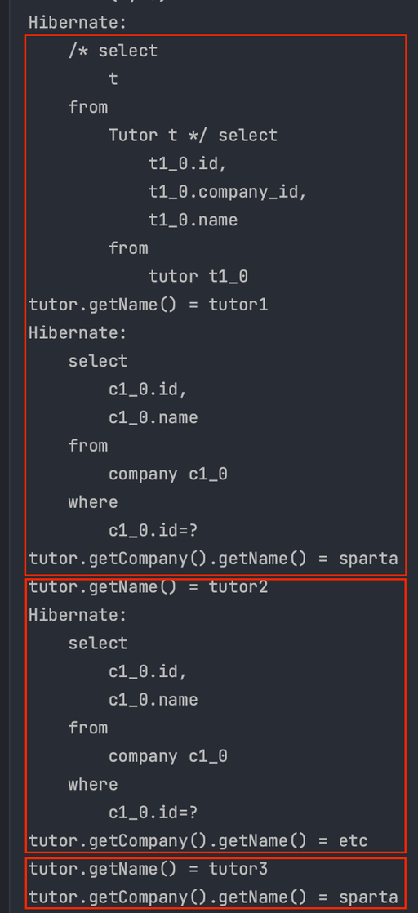The width and height of the screenshot is (418, 913).
Task: Click the "/* select" comment line
Action: [x=113, y=51]
